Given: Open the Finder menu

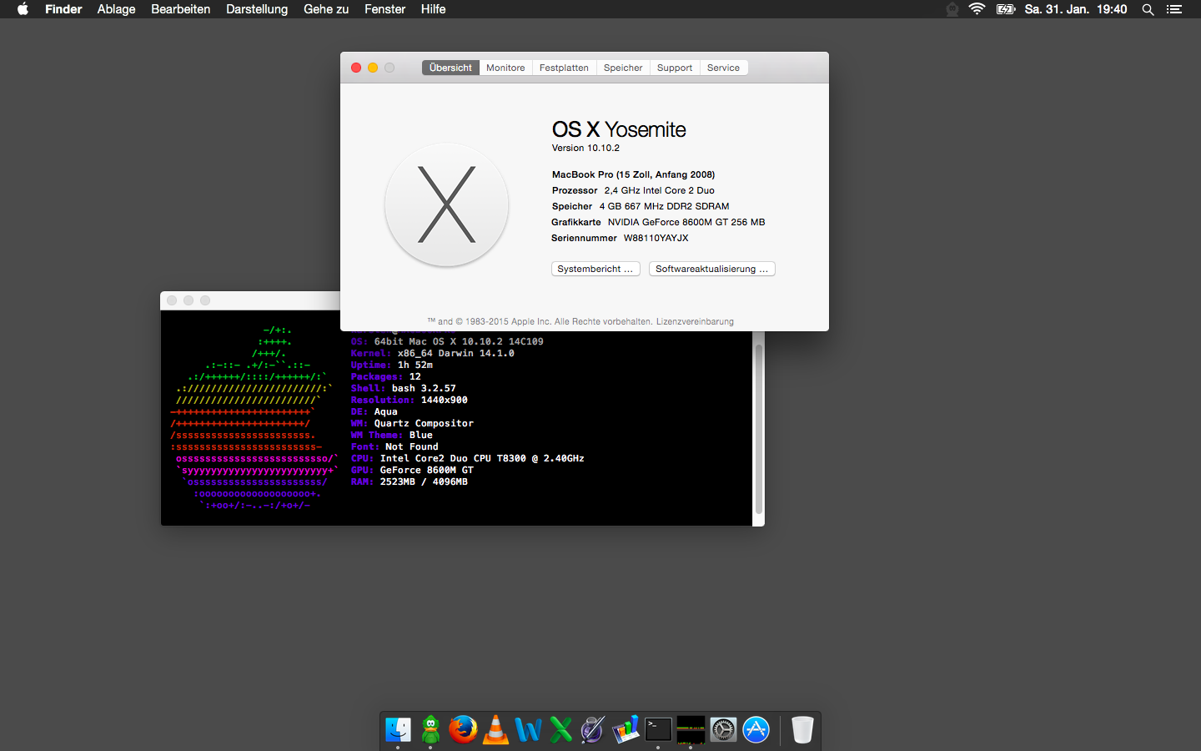Looking at the screenshot, I should tap(63, 9).
